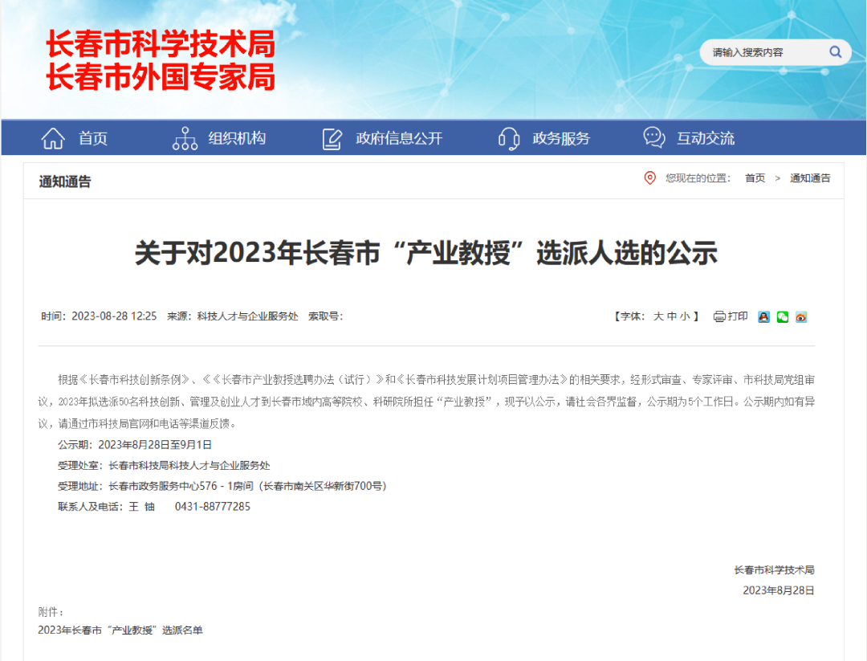Click the edit icon for 政府信息公开
This screenshot has width=867, height=661.
click(332, 138)
